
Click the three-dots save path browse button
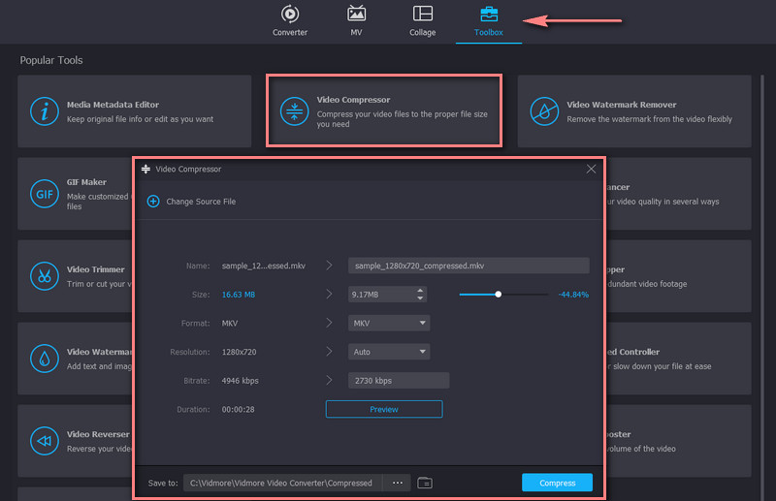tap(396, 483)
